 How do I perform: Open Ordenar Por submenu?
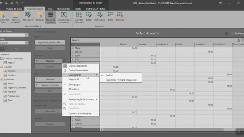coord(80,75)
